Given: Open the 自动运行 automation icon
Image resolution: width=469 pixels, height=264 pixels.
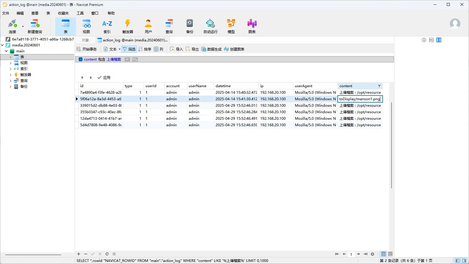Looking at the screenshot, I should pyautogui.click(x=211, y=26).
